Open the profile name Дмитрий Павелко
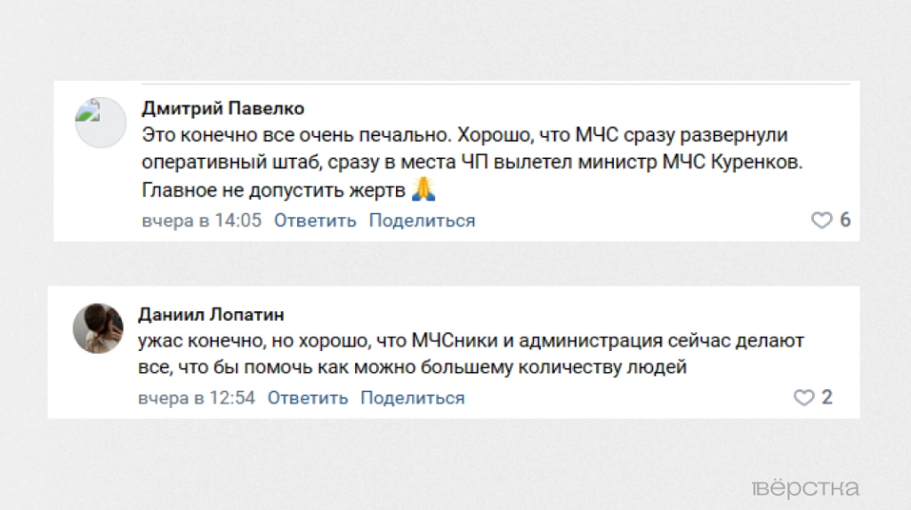 click(222, 108)
